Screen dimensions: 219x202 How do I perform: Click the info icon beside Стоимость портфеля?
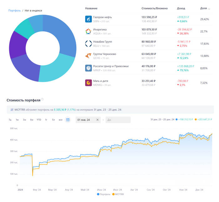pyautogui.click(x=42, y=99)
